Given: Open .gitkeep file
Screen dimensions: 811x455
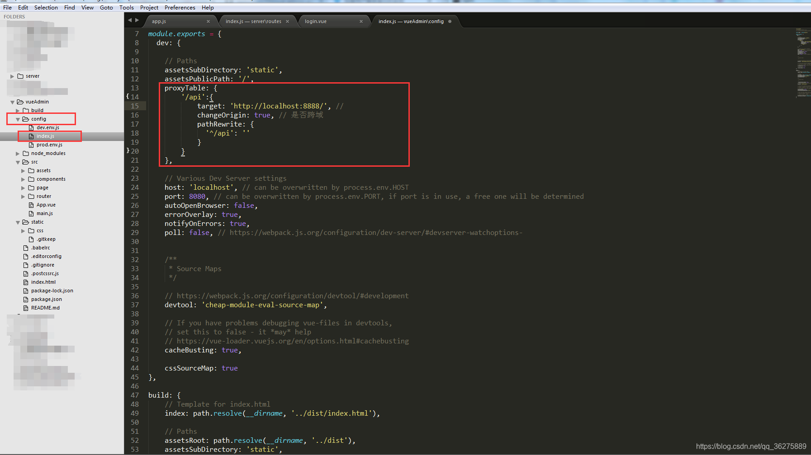Looking at the screenshot, I should point(46,239).
